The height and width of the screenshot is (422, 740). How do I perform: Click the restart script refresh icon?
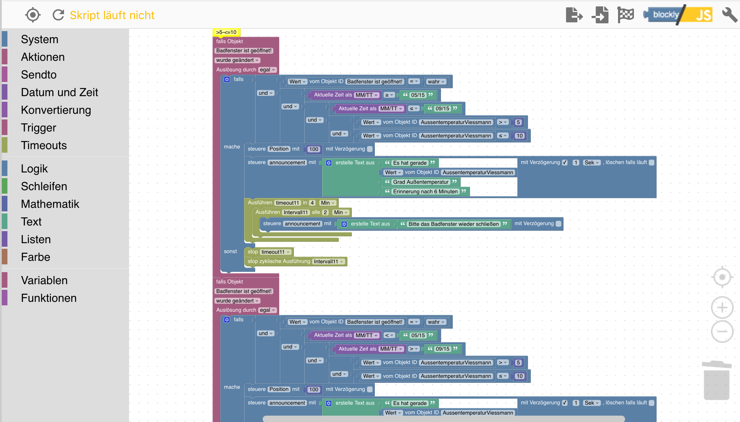(58, 15)
